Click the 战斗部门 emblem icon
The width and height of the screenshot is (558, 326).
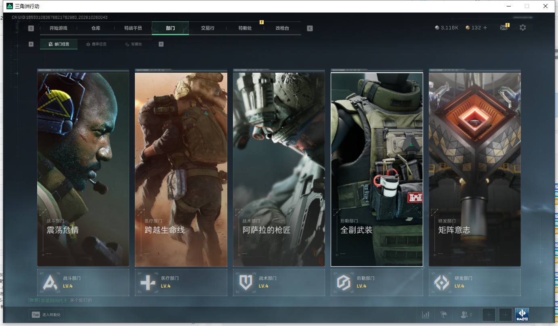[x=50, y=282]
